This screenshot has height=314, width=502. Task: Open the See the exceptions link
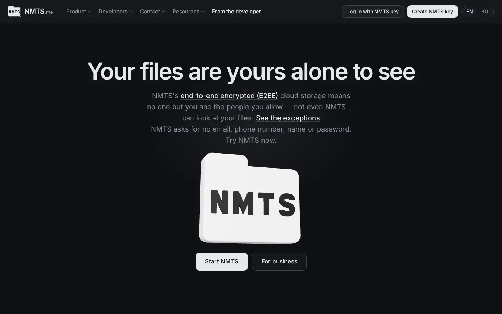[x=288, y=118]
